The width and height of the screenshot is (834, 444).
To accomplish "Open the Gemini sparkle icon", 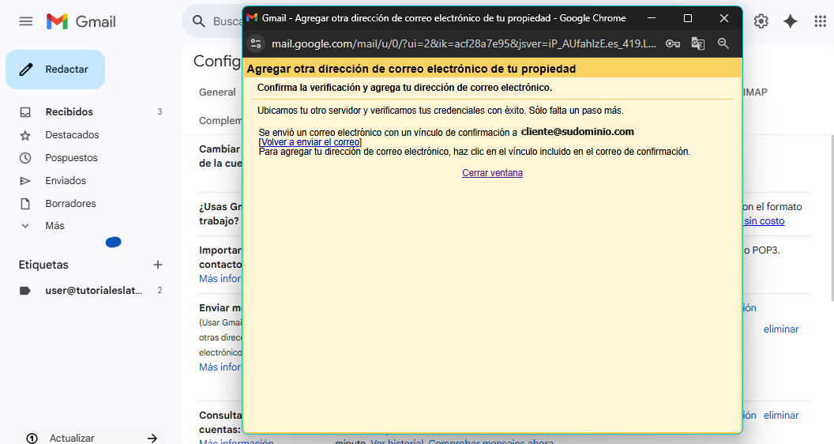I will tap(791, 21).
